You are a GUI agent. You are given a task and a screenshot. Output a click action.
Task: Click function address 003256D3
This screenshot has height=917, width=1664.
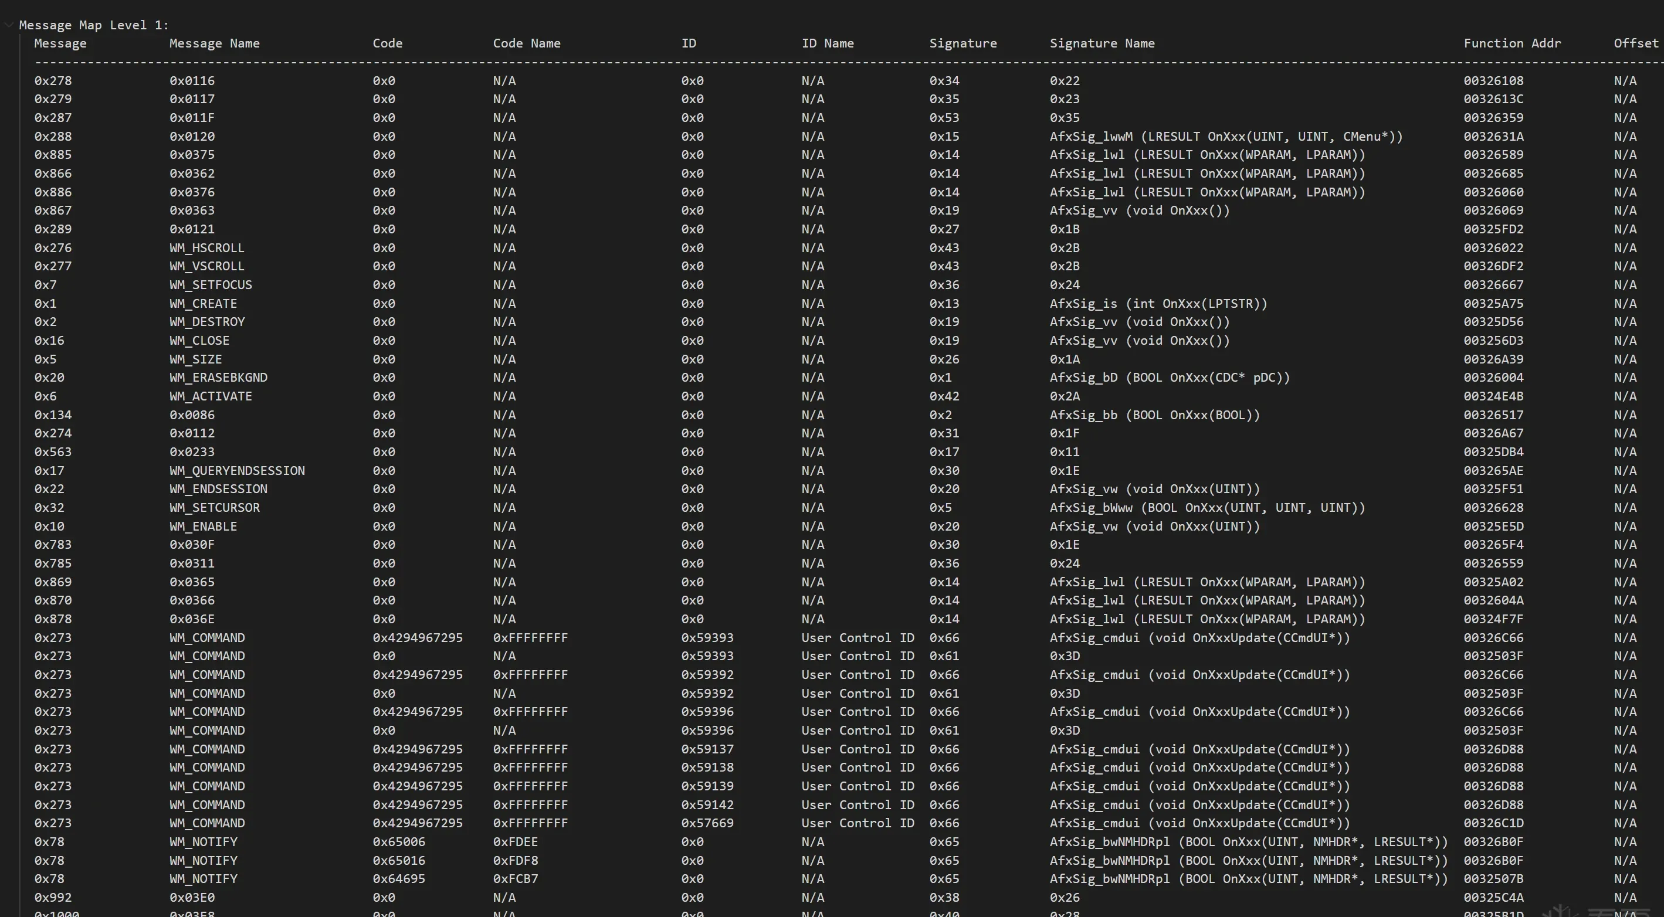[x=1493, y=340]
